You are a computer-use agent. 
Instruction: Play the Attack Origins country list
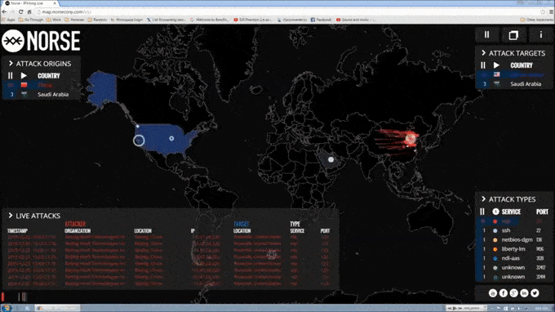click(x=24, y=76)
